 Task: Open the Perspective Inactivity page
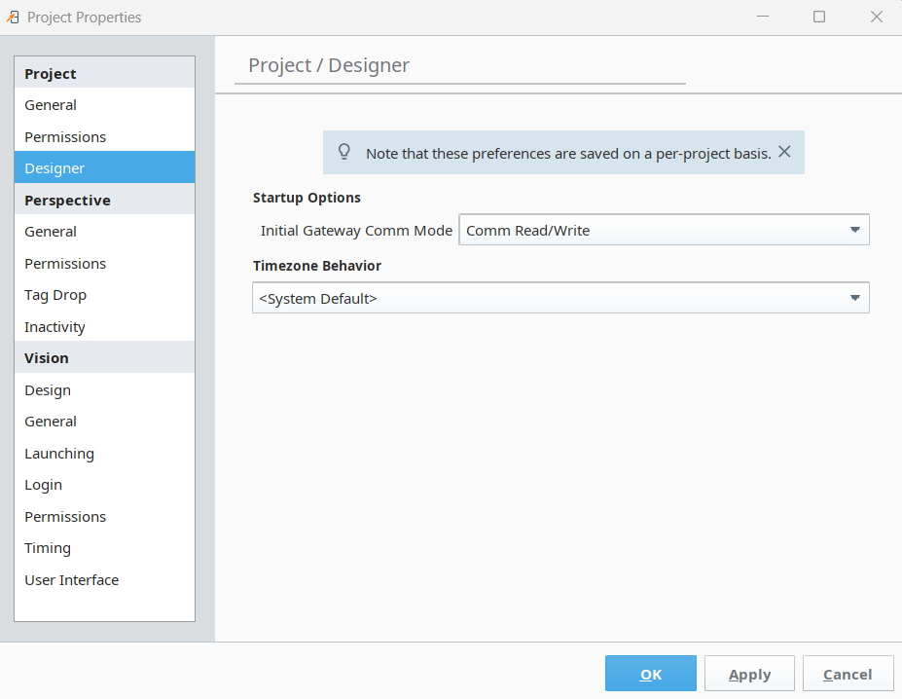click(x=54, y=327)
